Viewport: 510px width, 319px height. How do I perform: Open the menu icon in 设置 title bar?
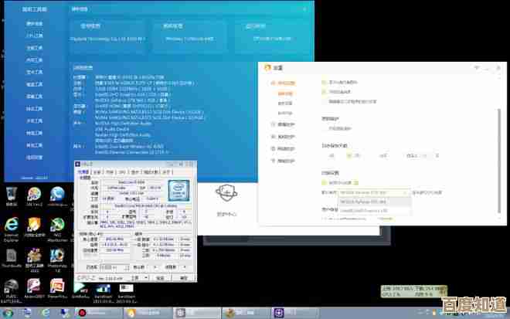477,68
